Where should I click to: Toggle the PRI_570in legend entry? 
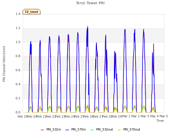point(76,130)
